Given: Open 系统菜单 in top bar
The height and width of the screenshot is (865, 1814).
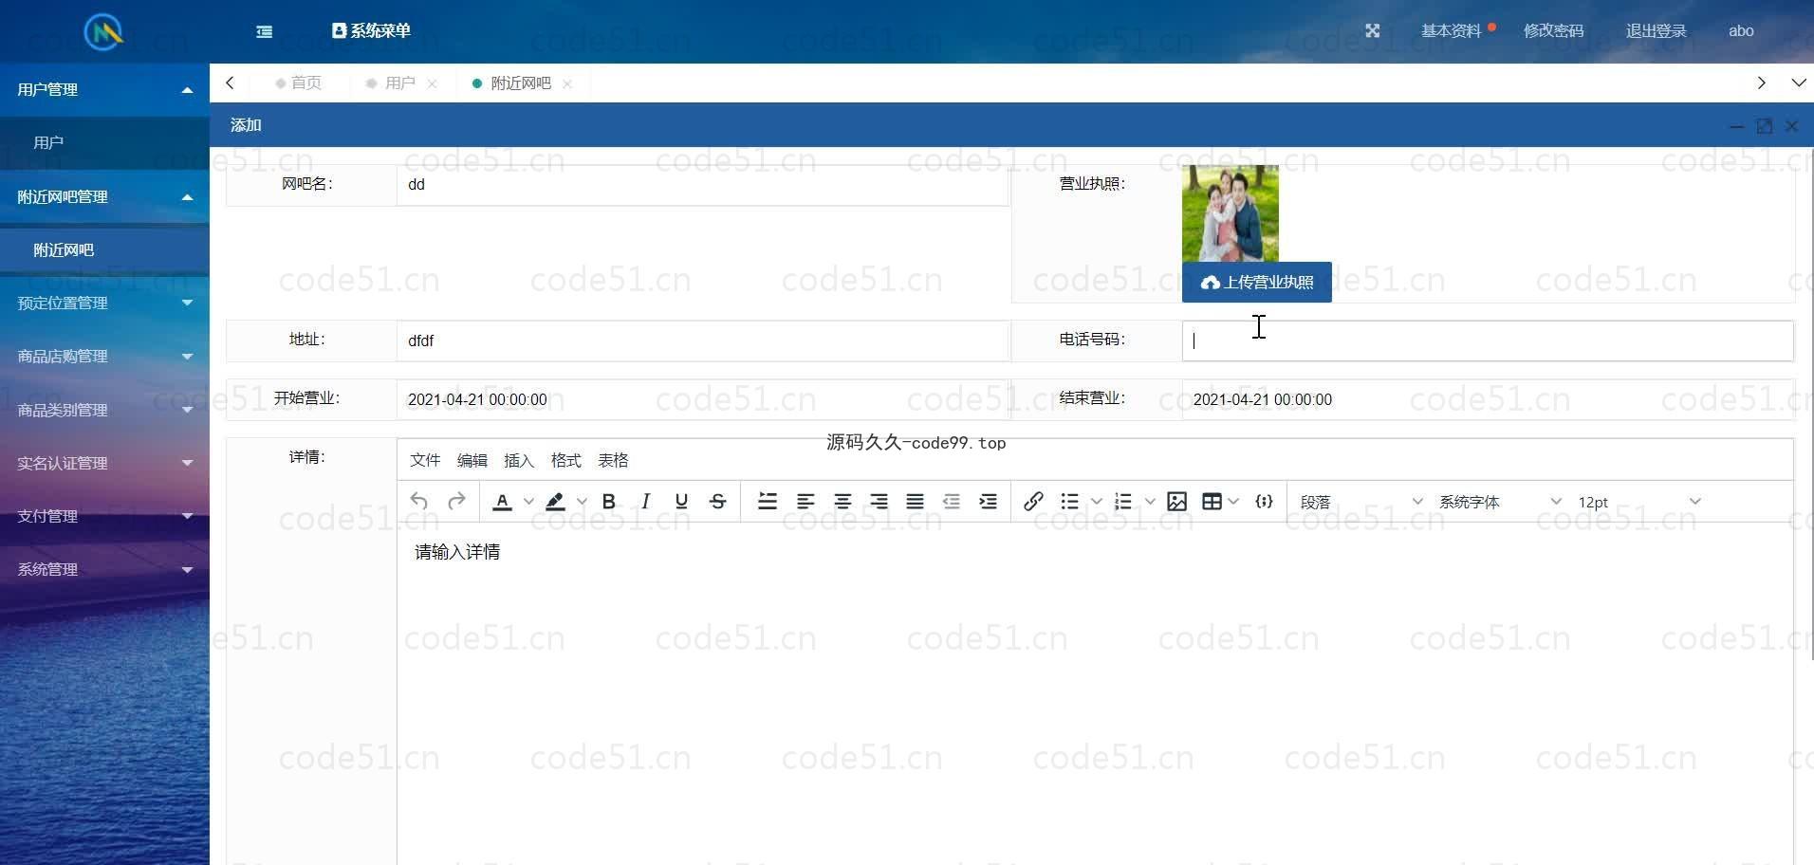Looking at the screenshot, I should [x=371, y=30].
